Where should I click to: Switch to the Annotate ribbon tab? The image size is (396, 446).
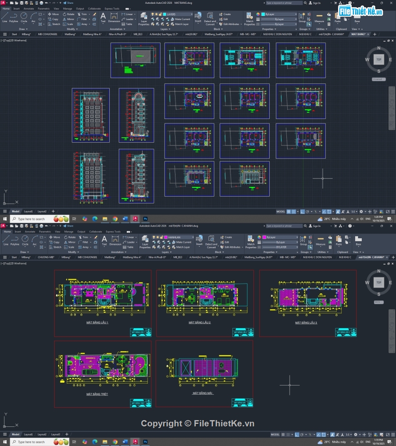pyautogui.click(x=28, y=8)
